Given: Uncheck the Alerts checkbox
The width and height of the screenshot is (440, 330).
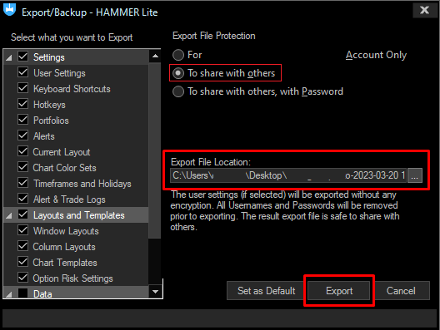Looking at the screenshot, I should click(x=23, y=135).
